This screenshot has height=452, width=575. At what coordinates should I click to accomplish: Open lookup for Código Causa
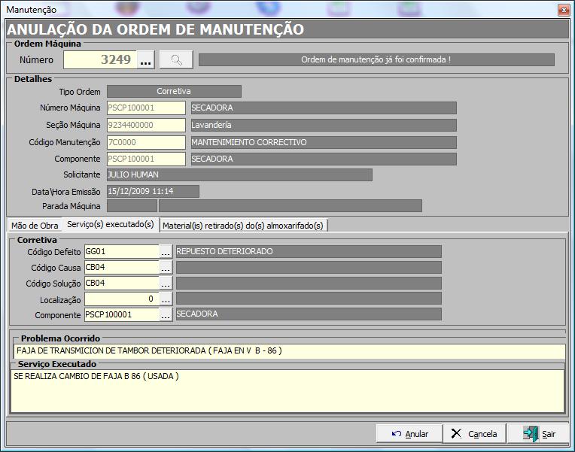(166, 267)
